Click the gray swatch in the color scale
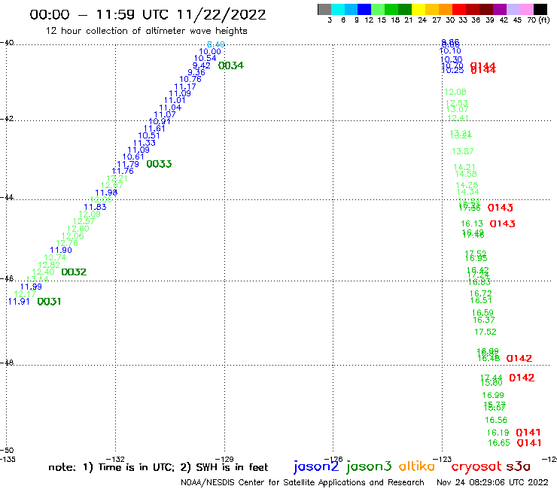 [x=324, y=9]
